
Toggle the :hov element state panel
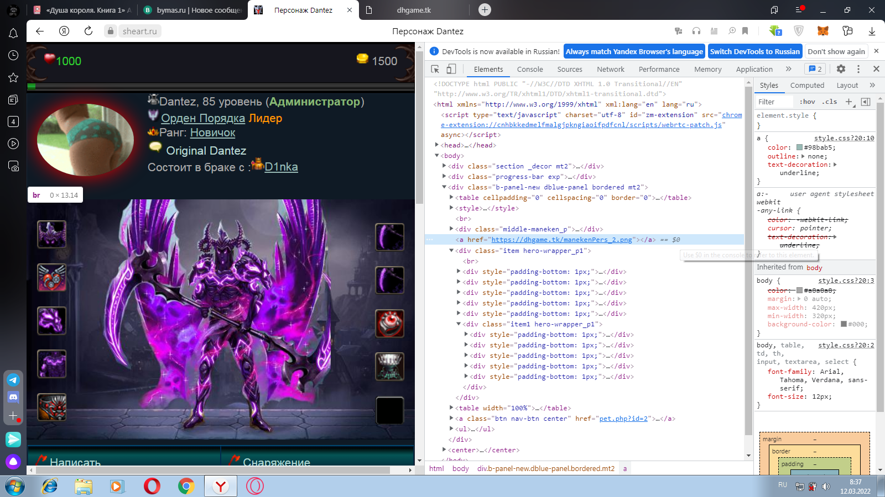pos(807,102)
